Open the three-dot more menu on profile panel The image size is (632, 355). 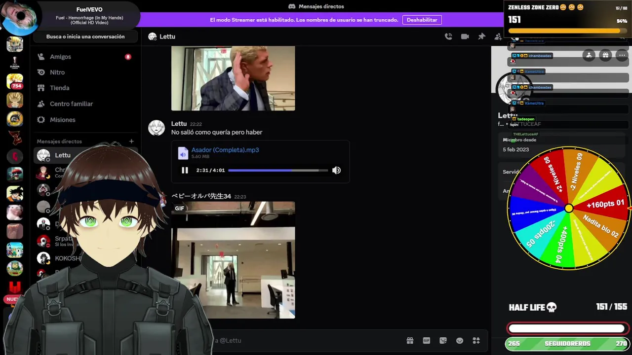pyautogui.click(x=622, y=55)
